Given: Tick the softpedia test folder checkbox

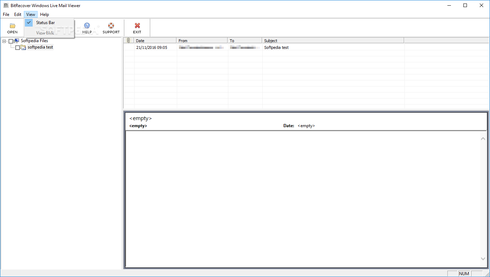Looking at the screenshot, I should pos(17,47).
